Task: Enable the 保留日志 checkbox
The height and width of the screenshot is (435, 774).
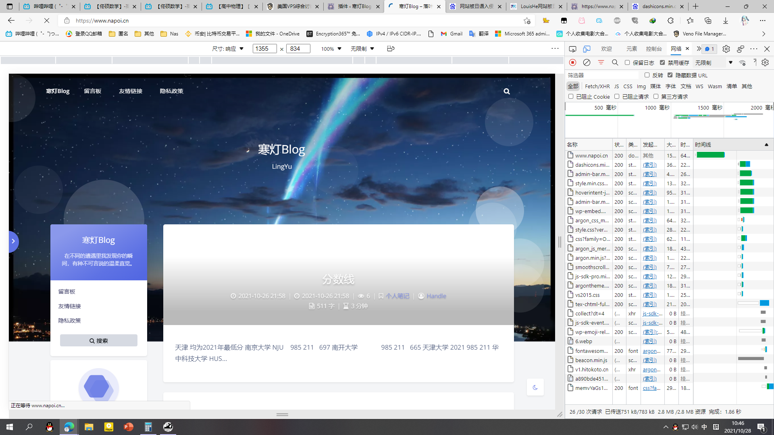Action: [627, 62]
